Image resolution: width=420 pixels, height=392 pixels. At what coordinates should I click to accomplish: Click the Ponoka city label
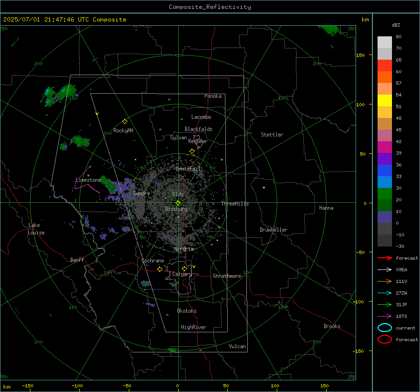click(213, 96)
